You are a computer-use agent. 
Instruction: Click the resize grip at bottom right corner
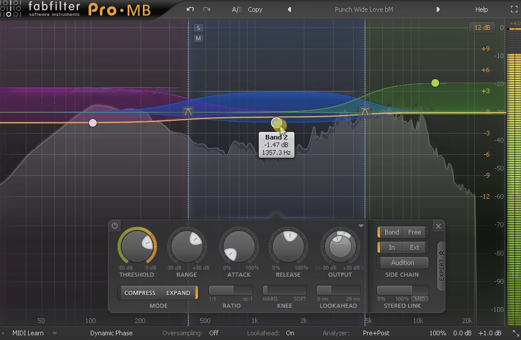click(x=517, y=333)
